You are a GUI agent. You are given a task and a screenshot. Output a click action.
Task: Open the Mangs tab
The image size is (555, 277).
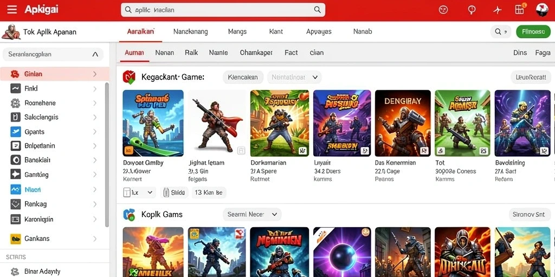(x=237, y=31)
